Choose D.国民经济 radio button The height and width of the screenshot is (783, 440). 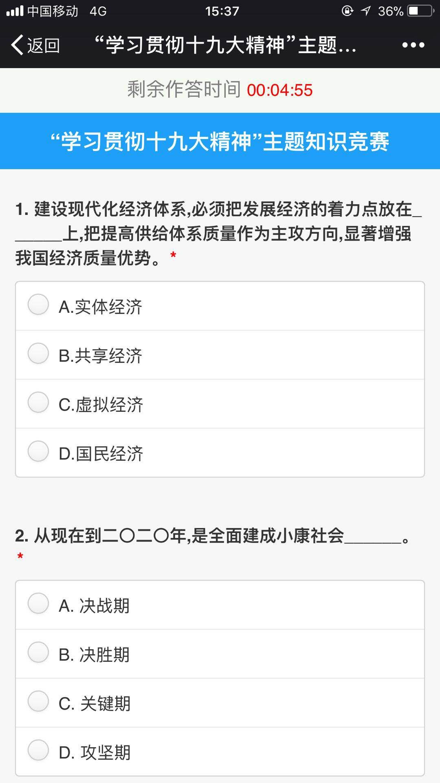[38, 451]
